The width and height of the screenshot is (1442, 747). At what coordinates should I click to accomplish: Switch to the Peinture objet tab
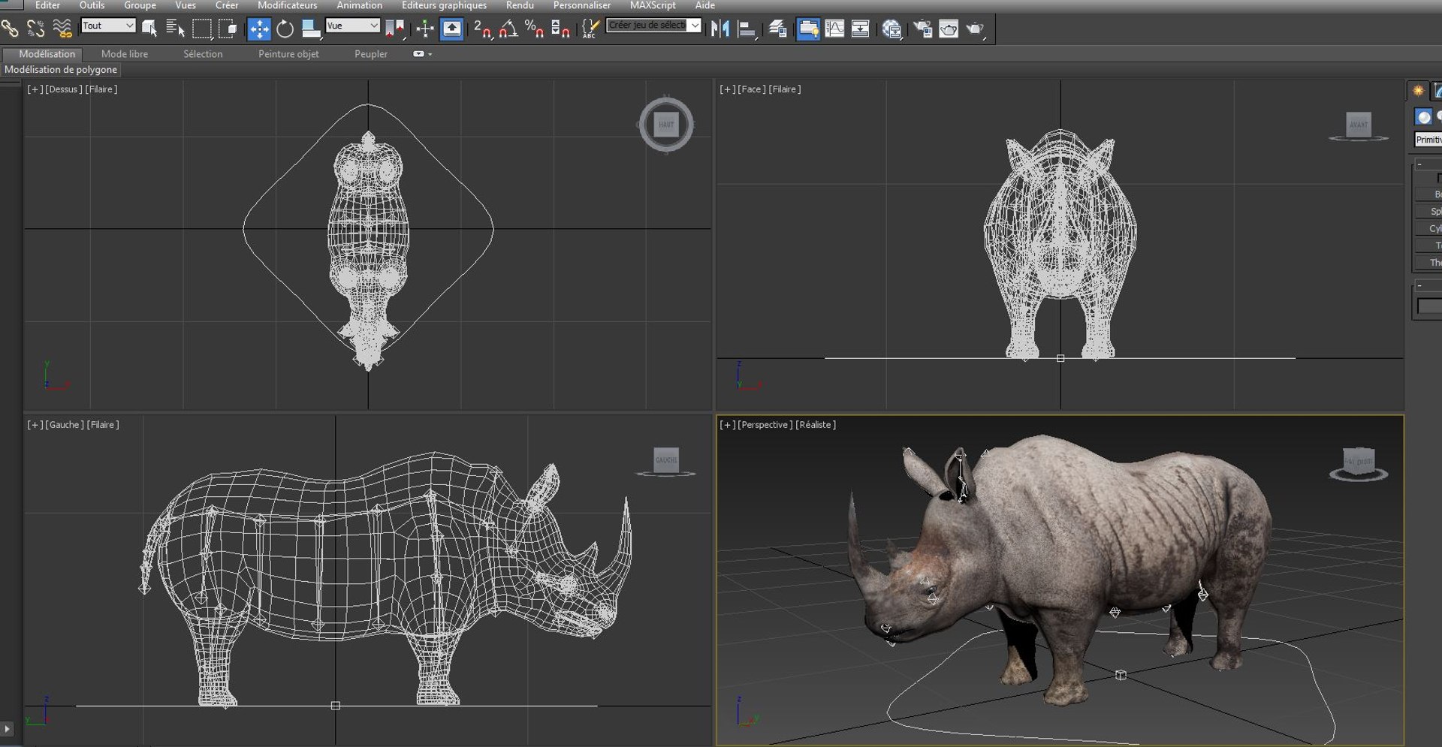pyautogui.click(x=288, y=54)
